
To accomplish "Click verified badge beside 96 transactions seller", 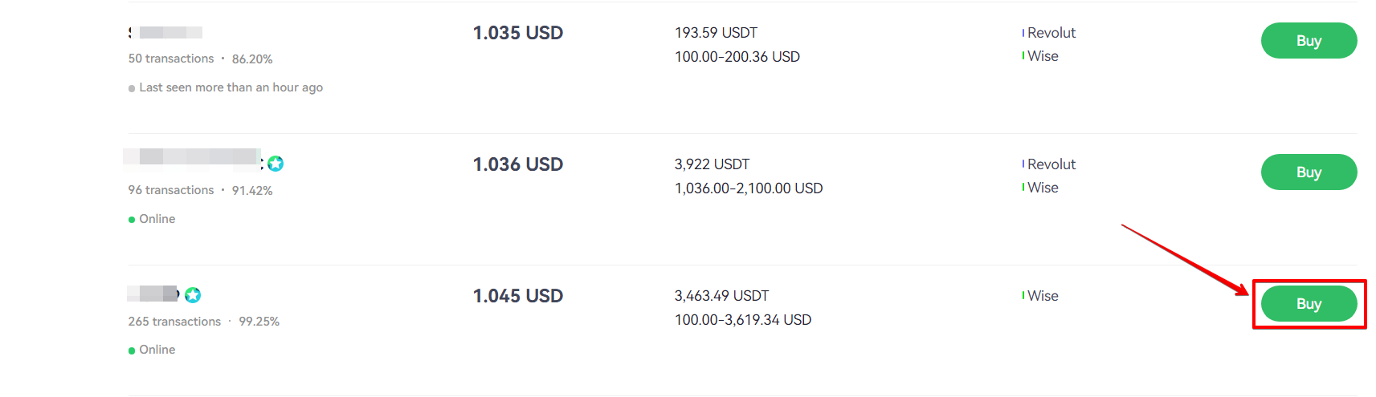I will point(276,164).
